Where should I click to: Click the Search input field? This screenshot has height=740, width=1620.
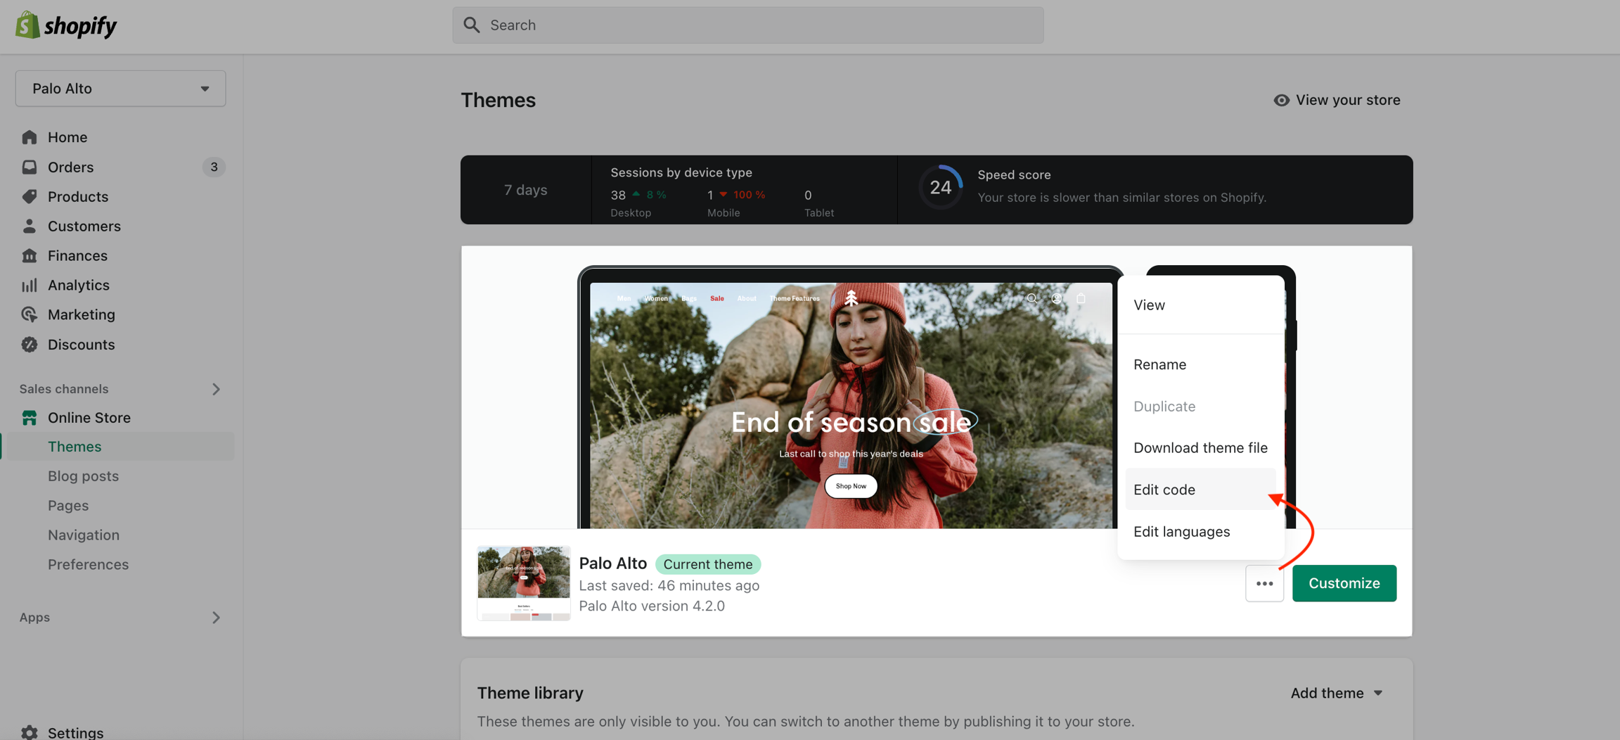coord(747,25)
